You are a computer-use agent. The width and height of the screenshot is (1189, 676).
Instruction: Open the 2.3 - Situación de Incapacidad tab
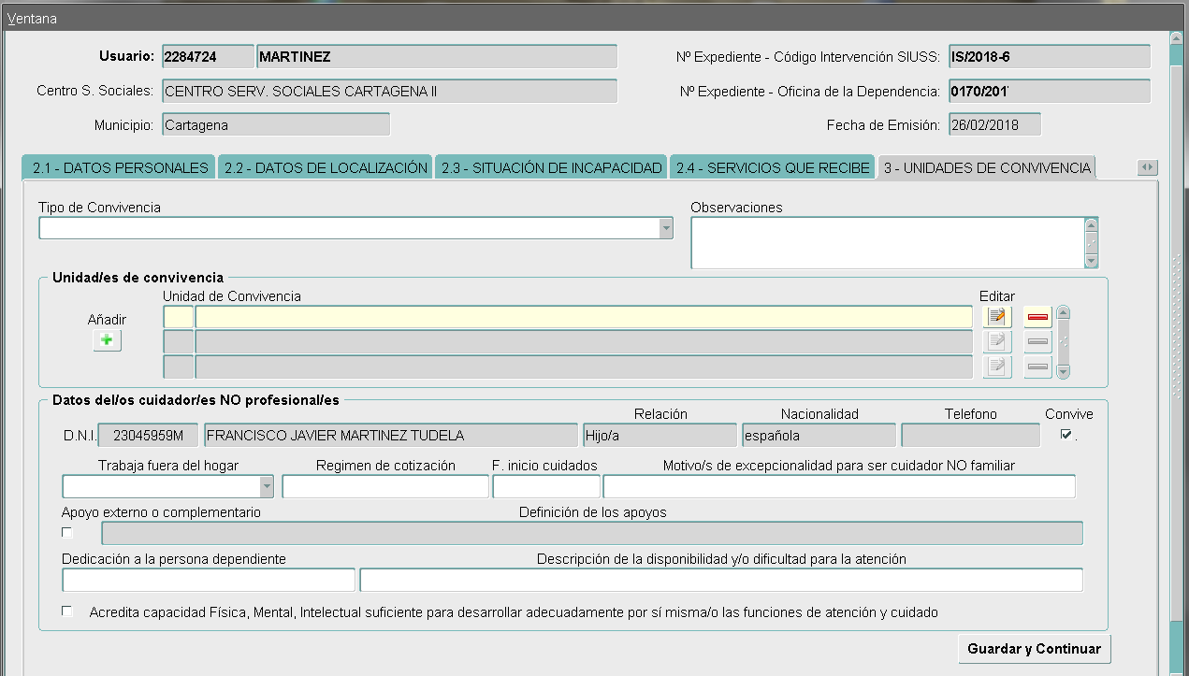pos(551,168)
